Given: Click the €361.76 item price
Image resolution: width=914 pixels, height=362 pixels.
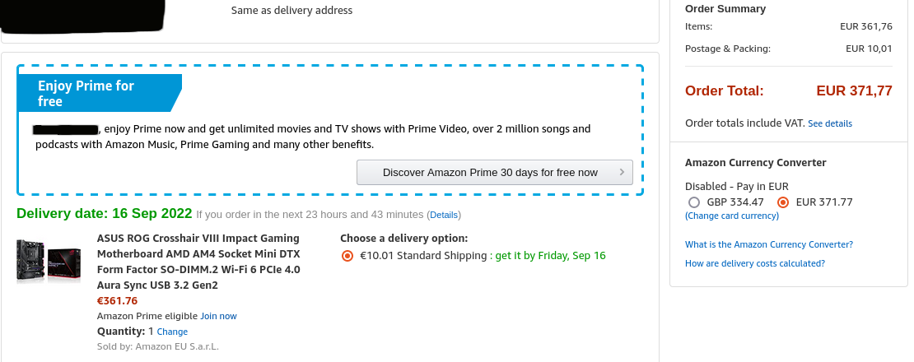Looking at the screenshot, I should click(x=117, y=301).
